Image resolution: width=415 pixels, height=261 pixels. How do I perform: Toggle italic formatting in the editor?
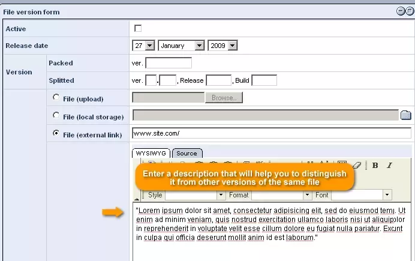(389, 166)
